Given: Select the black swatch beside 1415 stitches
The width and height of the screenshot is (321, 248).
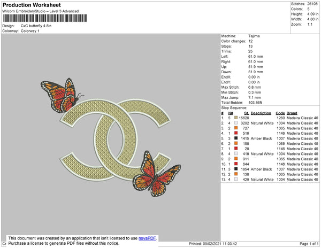Looking at the screenshot, I should point(236,138).
